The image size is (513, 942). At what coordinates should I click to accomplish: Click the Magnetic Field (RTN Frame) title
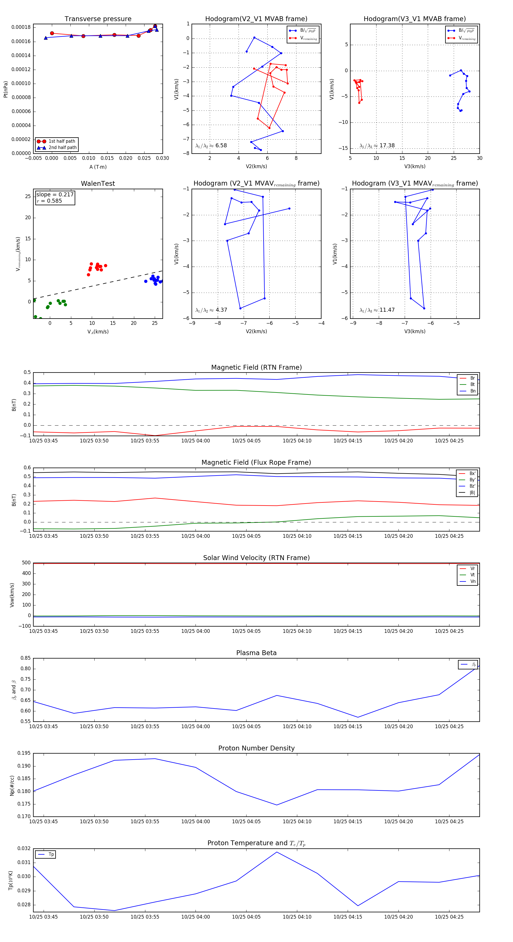pyautogui.click(x=256, y=367)
